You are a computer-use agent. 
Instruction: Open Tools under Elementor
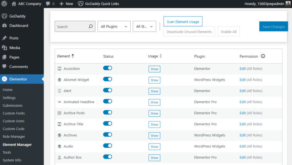tap(7, 153)
